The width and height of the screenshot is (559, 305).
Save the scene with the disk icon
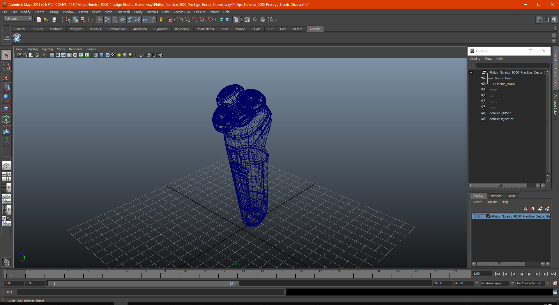(54, 19)
